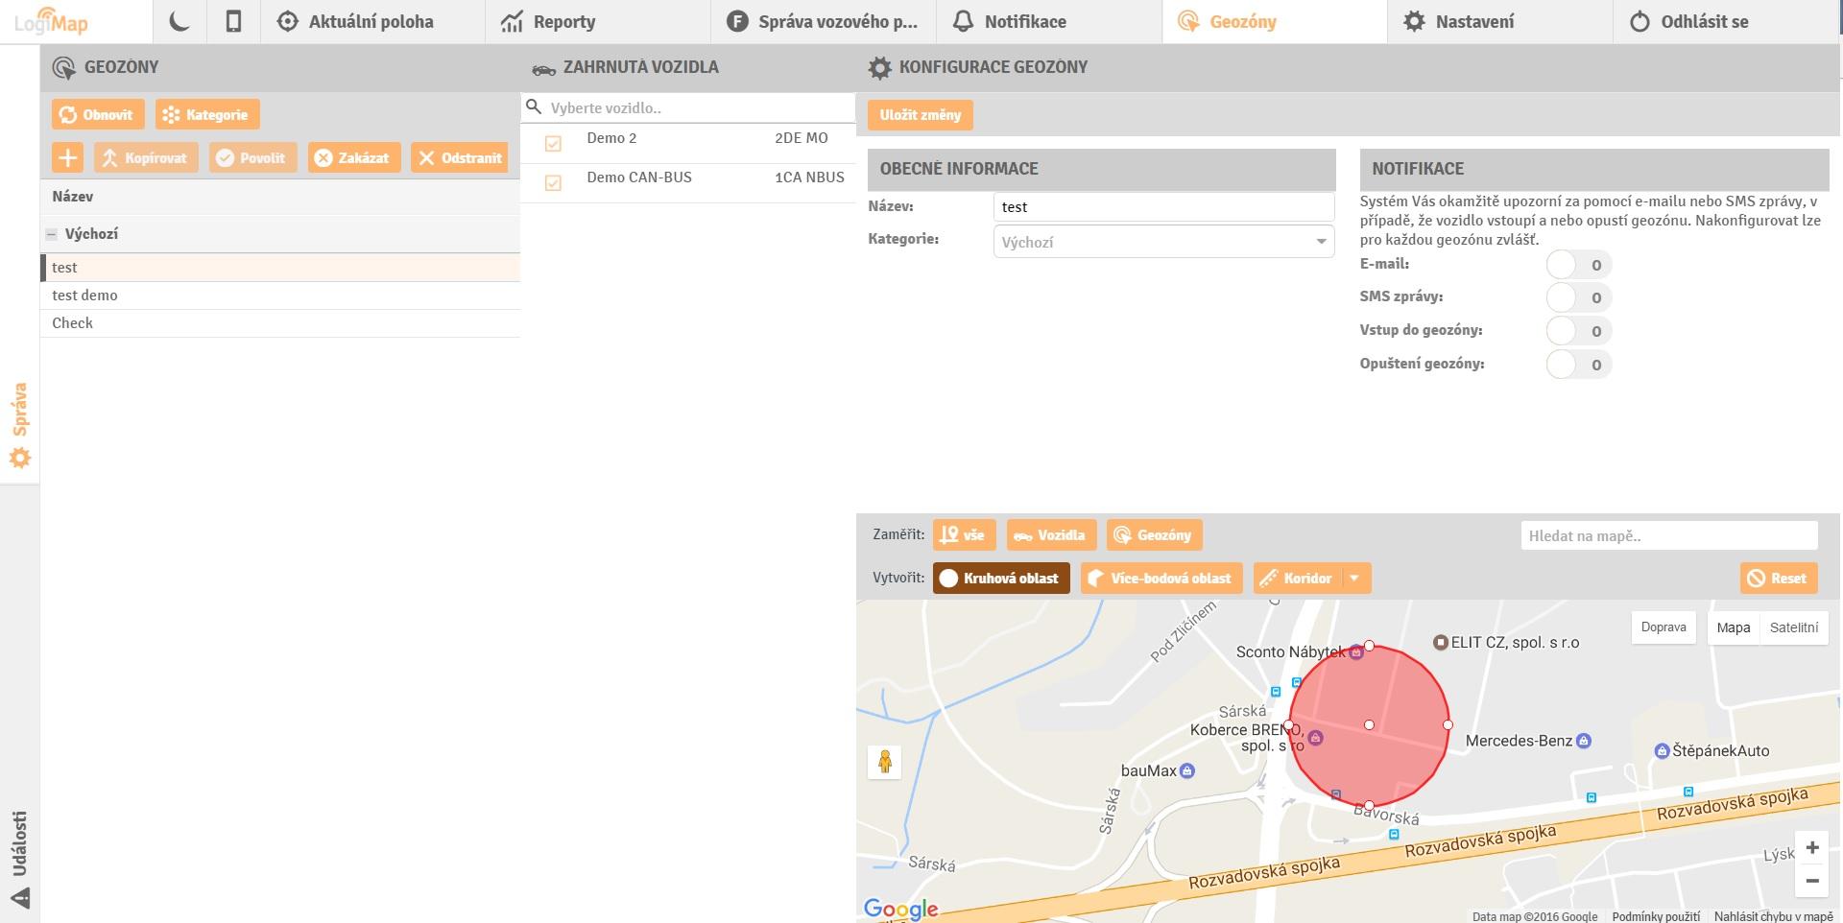Click Nahlásit chybu v mapě link
This screenshot has height=923, width=1843.
(1773, 916)
